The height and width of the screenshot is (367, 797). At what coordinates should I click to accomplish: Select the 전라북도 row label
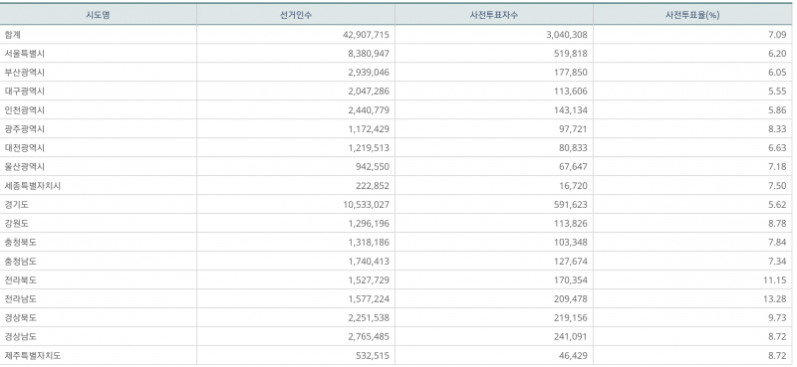[20, 280]
